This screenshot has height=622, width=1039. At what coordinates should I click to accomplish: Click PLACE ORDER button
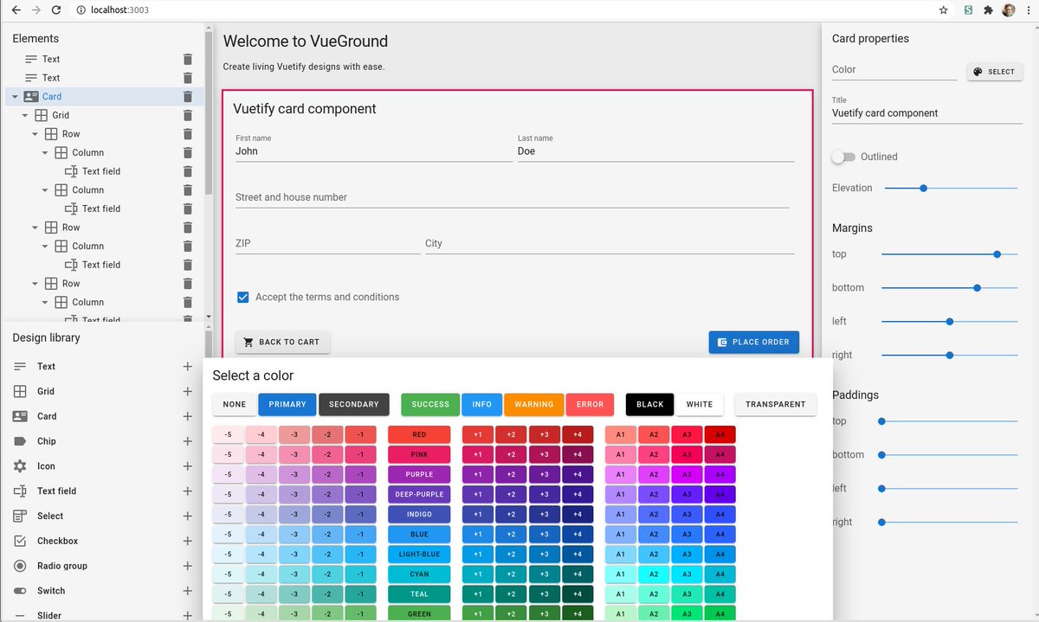[x=753, y=342]
